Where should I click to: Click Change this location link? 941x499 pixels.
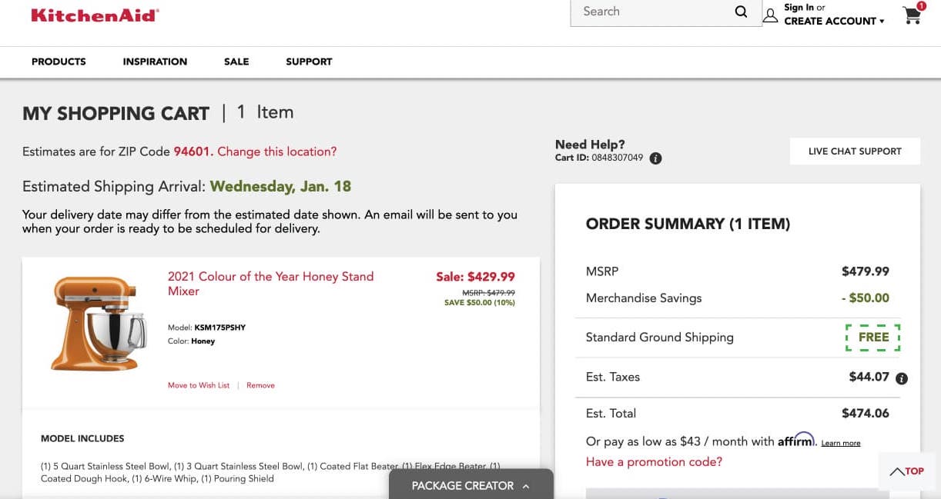tap(276, 151)
